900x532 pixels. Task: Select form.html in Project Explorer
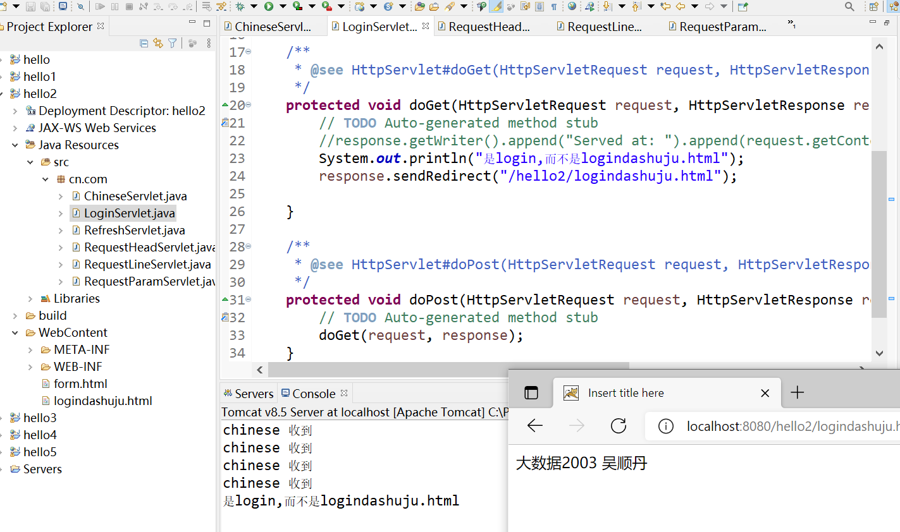click(x=80, y=384)
